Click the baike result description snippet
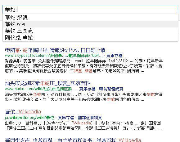The width and height of the screenshot is (180, 142). click(84, 97)
